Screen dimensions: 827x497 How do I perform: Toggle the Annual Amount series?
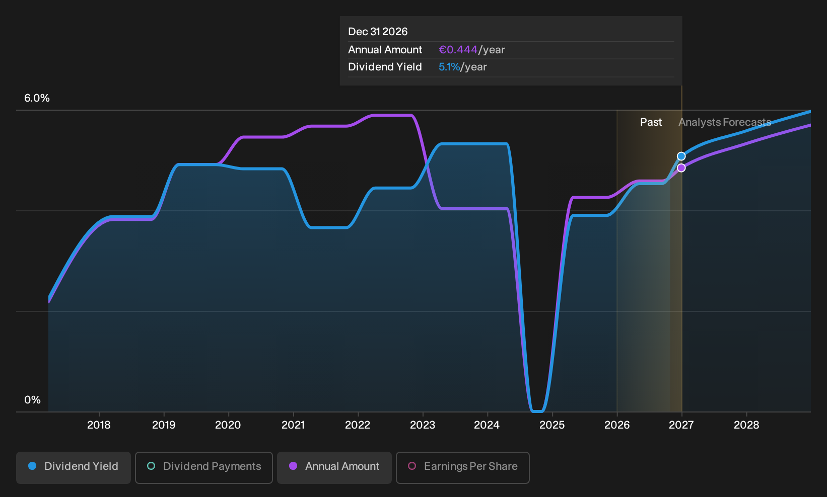[334, 468]
